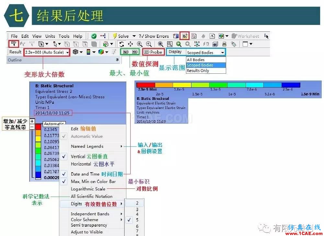This screenshot has width=324, height=236.
Task: Select the edge selection filter icon
Action: coord(76,44)
